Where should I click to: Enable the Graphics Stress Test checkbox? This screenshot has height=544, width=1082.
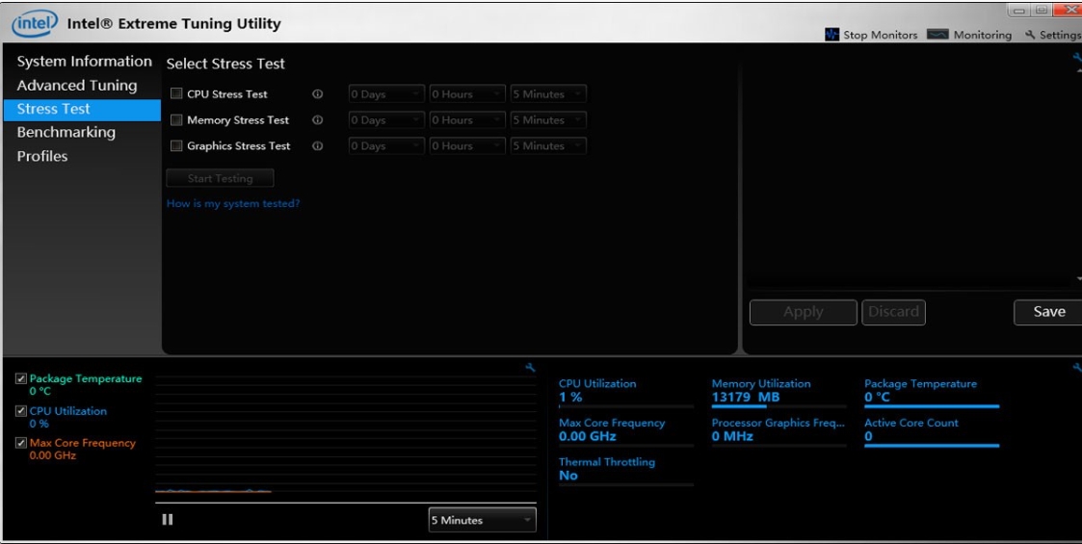click(176, 146)
